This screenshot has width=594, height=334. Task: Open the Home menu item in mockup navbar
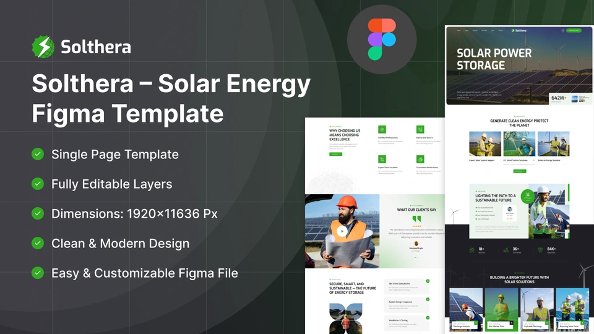tap(458, 30)
